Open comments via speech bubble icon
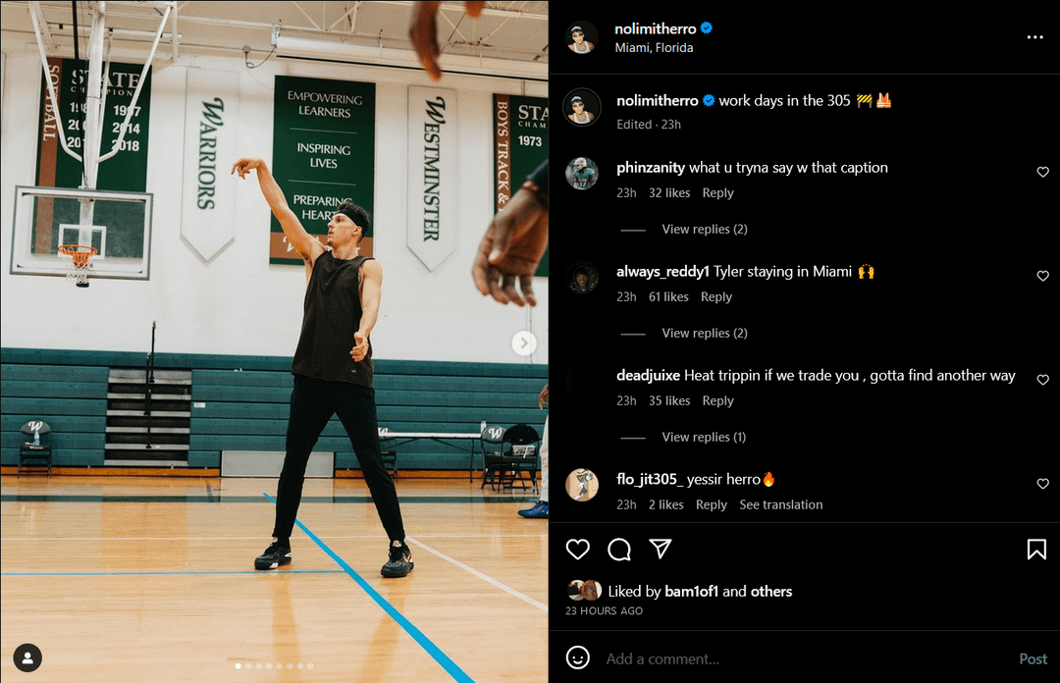 pyautogui.click(x=619, y=550)
